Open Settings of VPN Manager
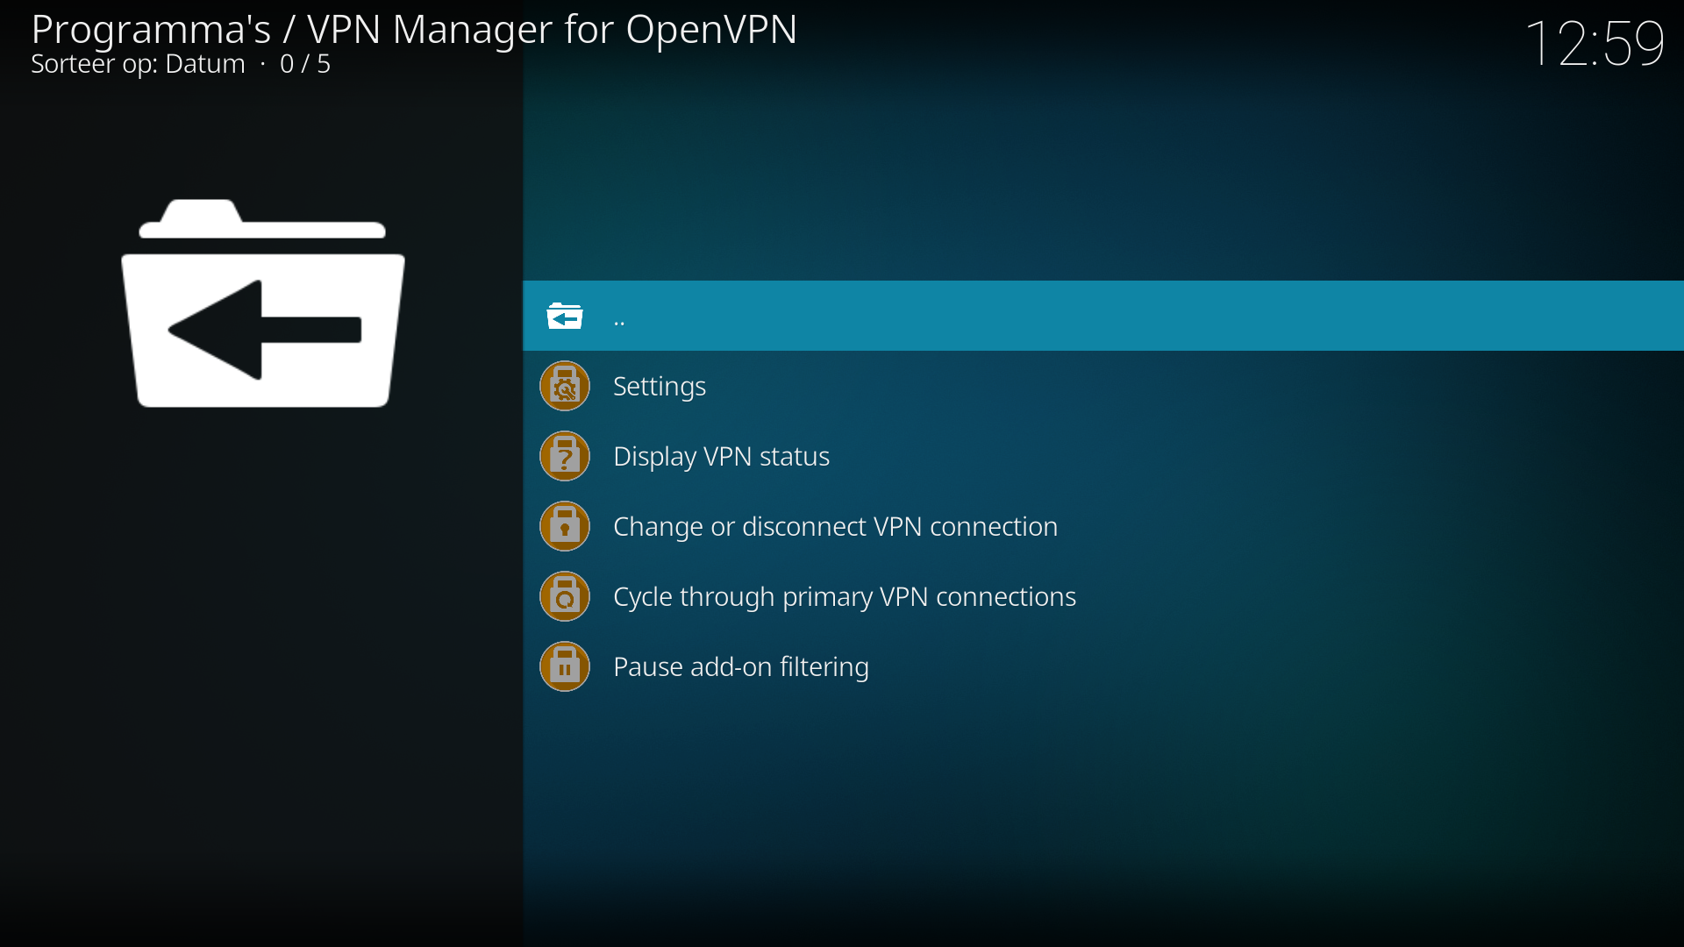 click(x=659, y=386)
